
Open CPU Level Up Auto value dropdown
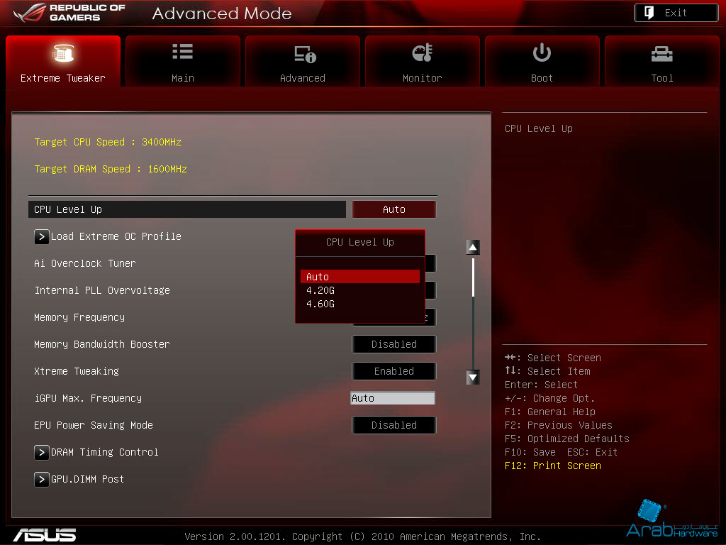coord(394,209)
